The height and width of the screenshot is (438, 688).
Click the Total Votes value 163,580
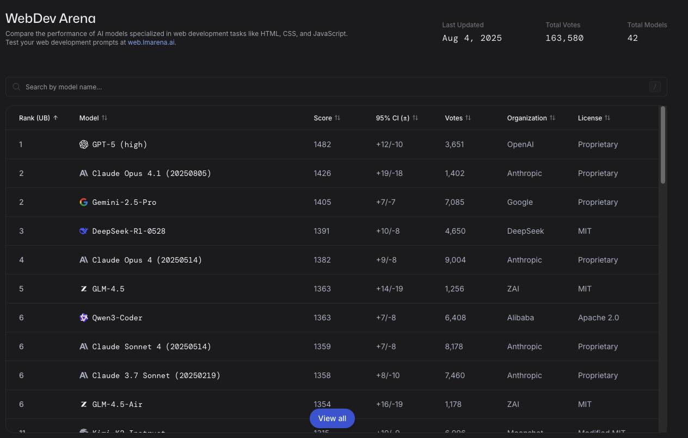click(x=564, y=38)
